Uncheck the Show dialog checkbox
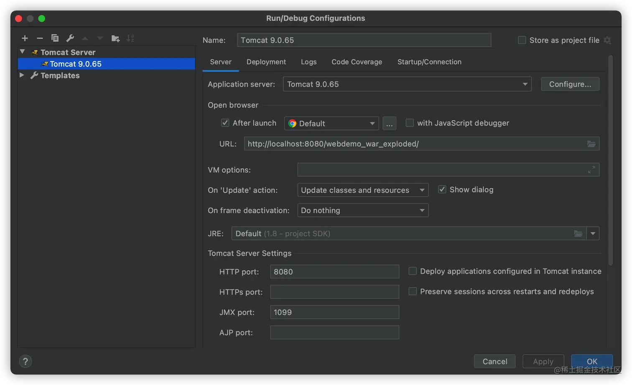The image size is (632, 385). point(442,189)
